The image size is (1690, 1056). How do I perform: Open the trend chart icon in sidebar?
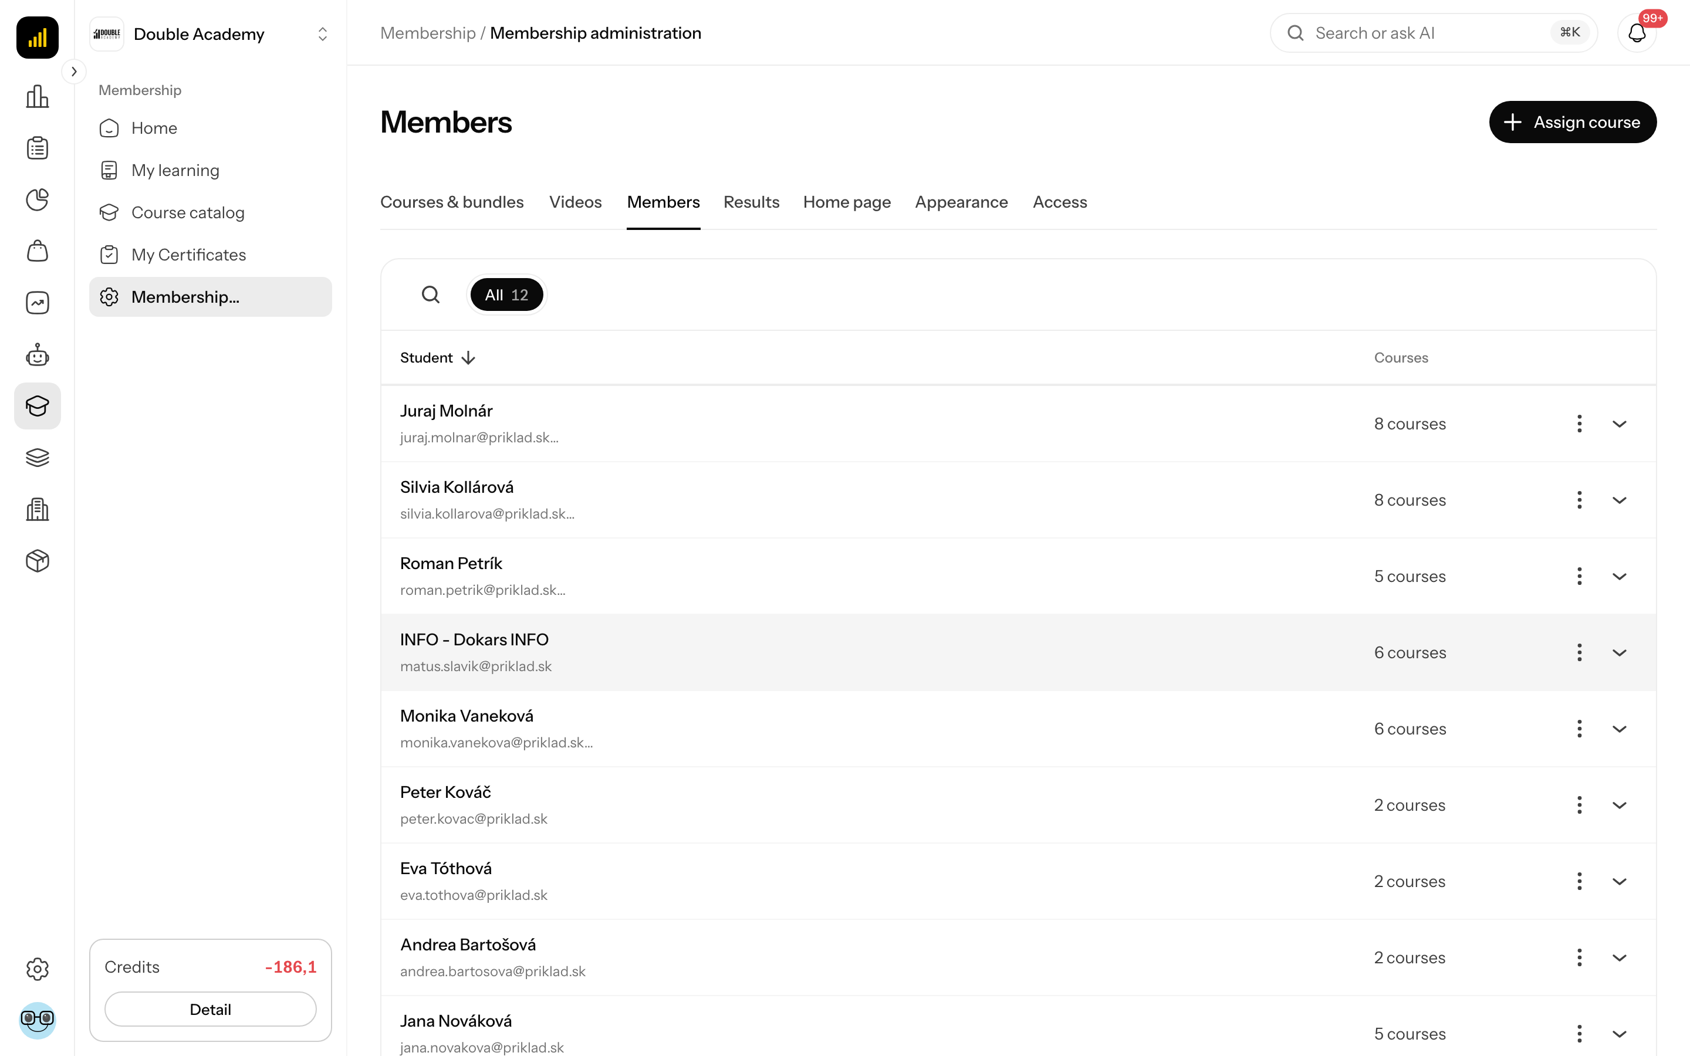[37, 303]
